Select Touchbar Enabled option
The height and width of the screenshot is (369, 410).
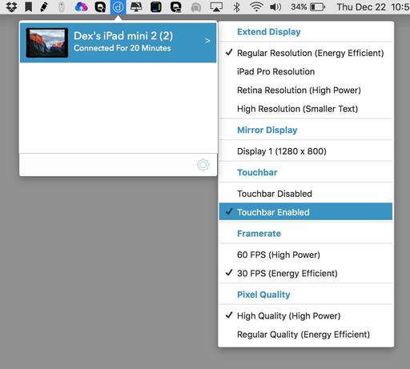(306, 212)
